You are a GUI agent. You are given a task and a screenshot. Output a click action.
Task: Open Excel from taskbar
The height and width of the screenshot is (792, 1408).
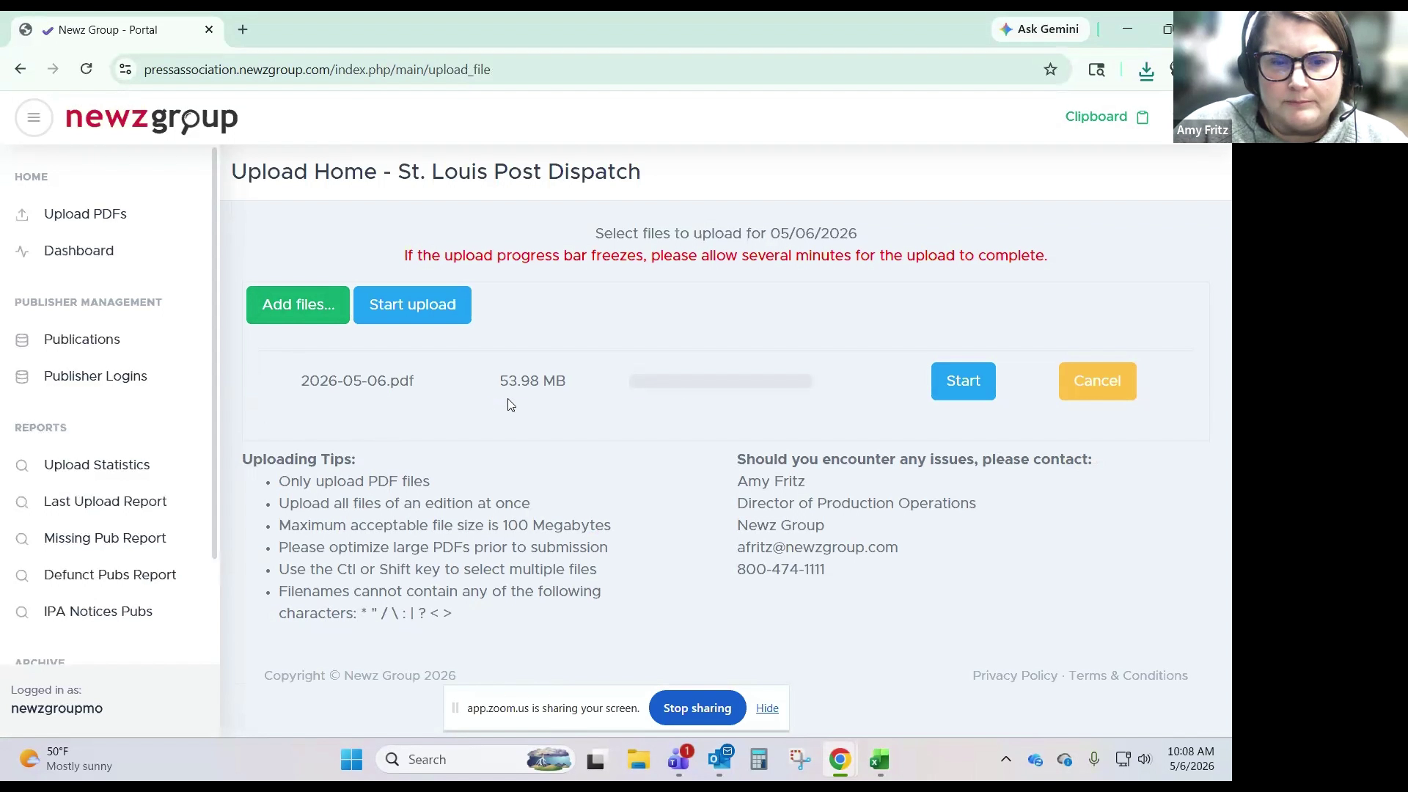[x=879, y=760]
